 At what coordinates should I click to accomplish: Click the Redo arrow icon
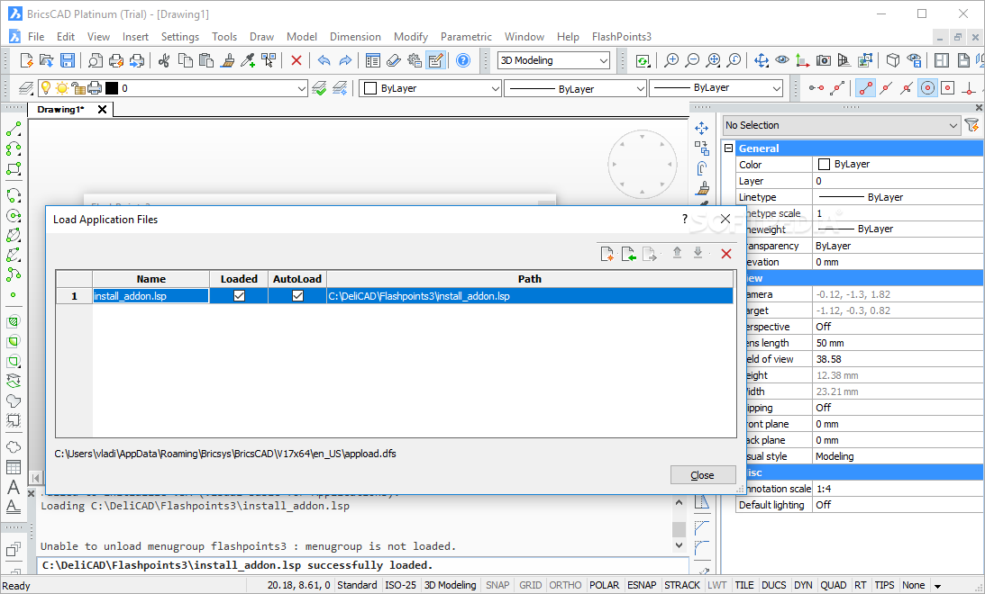click(345, 60)
